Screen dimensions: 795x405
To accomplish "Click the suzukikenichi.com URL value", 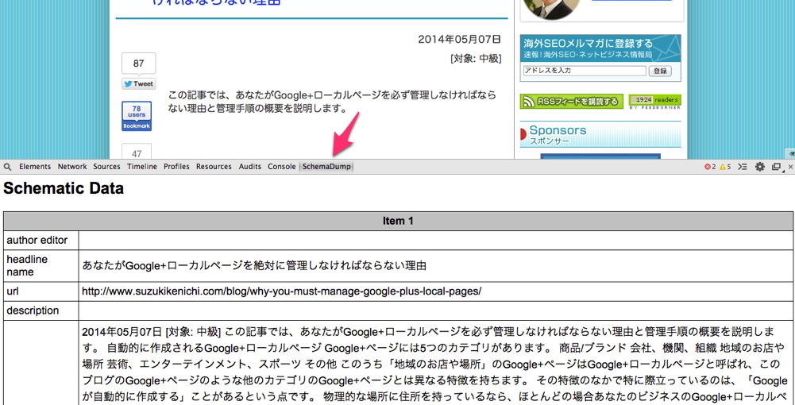I will (x=281, y=291).
